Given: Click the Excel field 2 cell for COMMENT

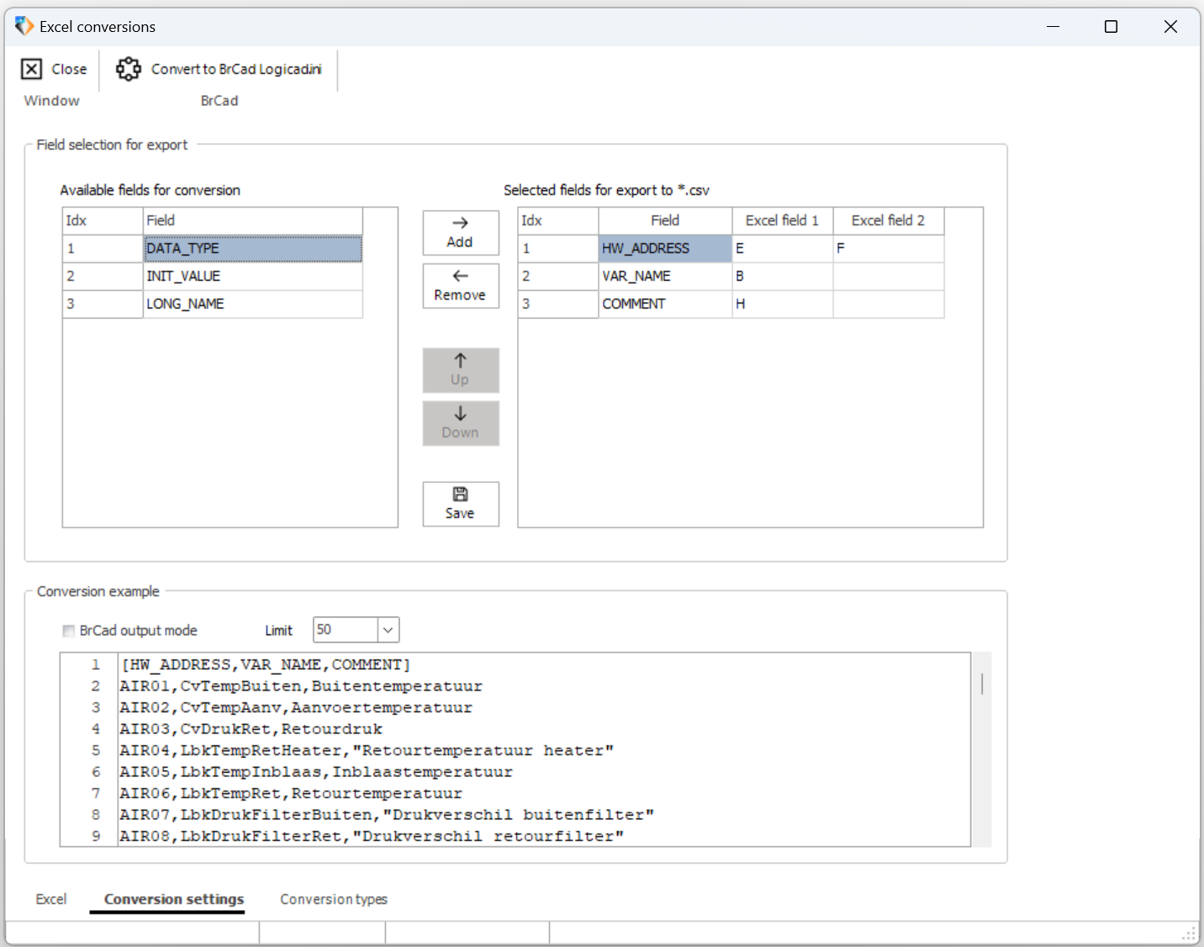Looking at the screenshot, I should point(888,304).
